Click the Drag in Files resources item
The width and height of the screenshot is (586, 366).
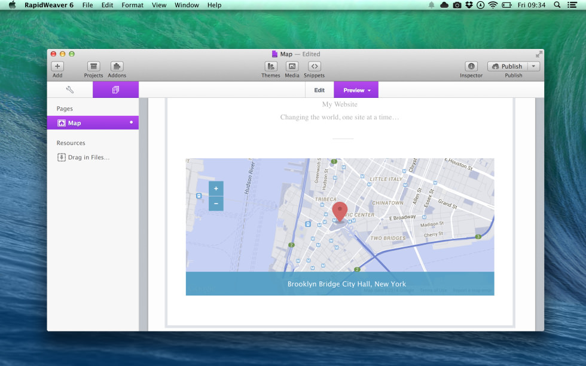click(83, 157)
